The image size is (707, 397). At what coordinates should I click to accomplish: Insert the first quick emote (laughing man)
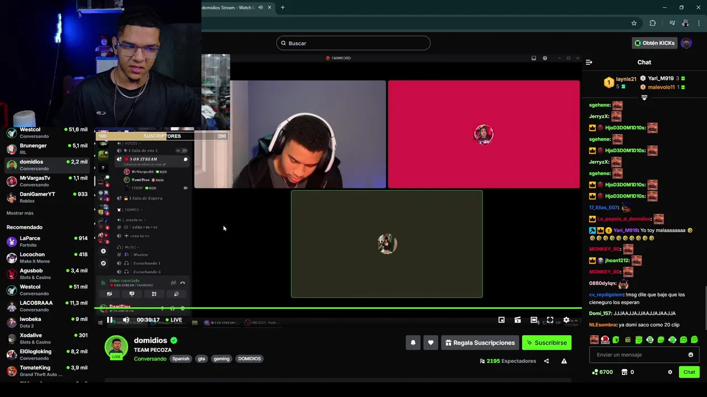click(x=594, y=340)
